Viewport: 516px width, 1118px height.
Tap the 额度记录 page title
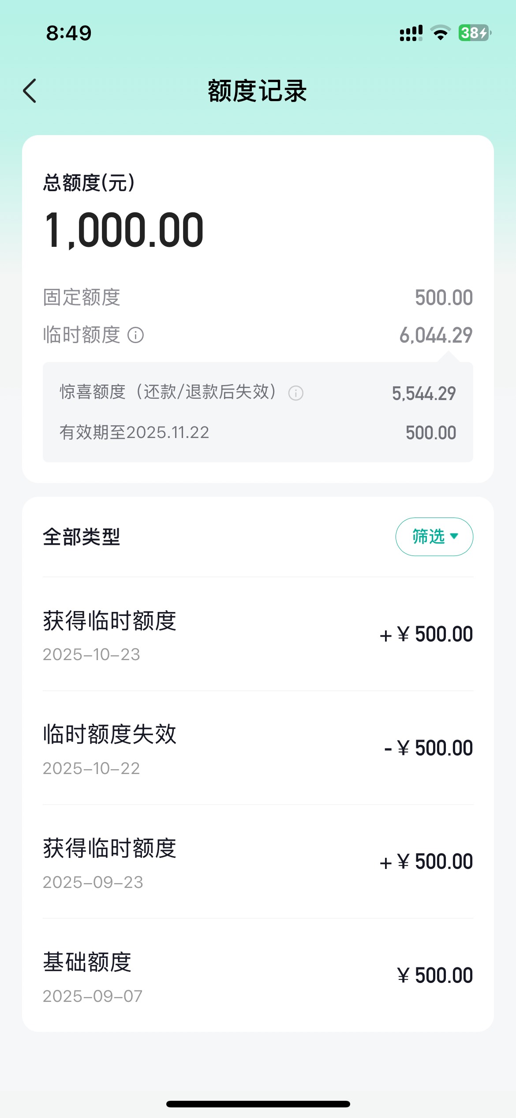pyautogui.click(x=258, y=91)
